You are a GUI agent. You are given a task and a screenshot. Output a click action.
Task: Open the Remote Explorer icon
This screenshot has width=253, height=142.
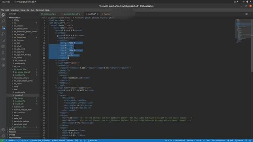[3, 40]
